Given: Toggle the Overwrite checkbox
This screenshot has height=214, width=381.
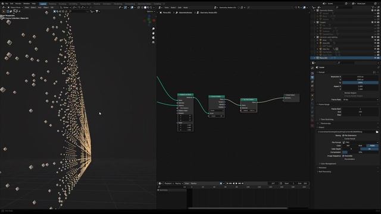Looking at the screenshot, I should pos(343,156).
